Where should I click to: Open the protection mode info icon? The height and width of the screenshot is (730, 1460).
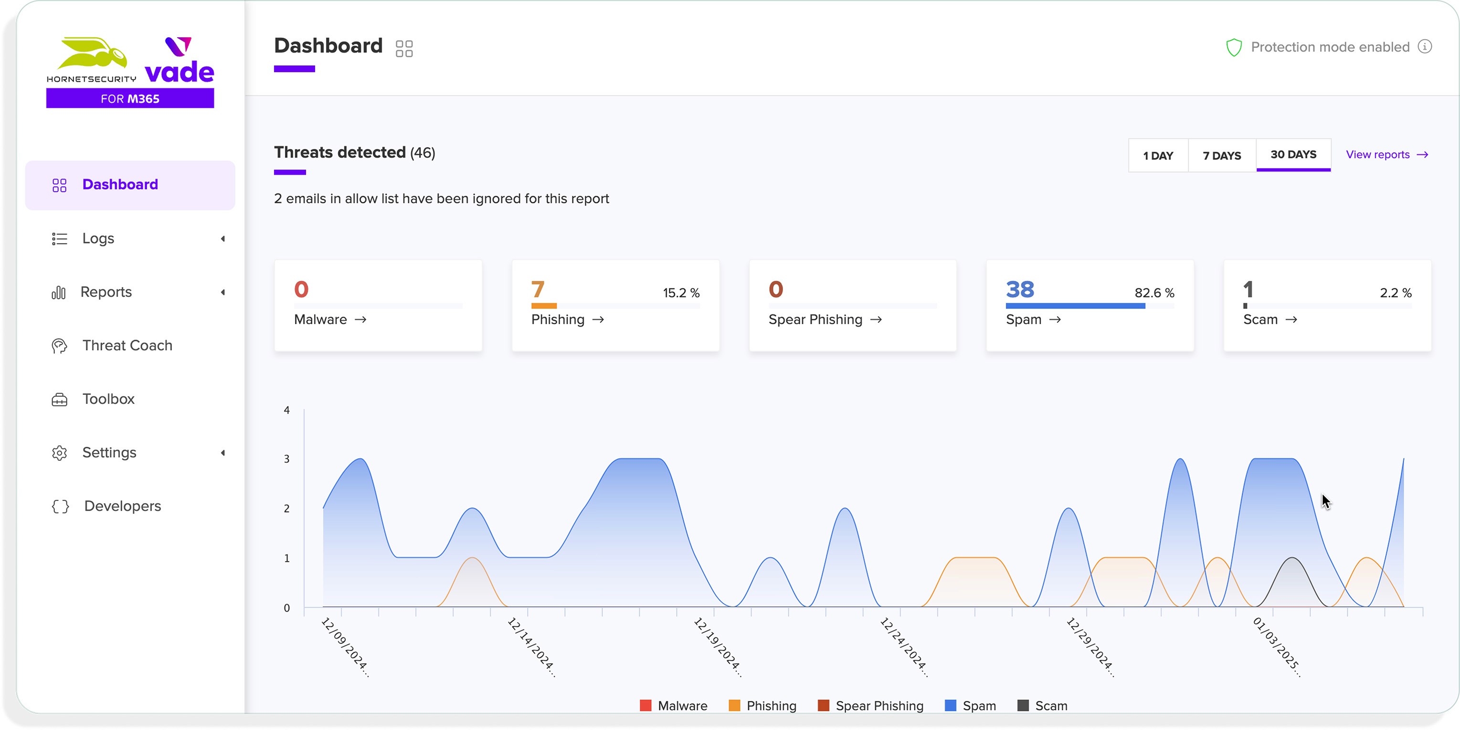tap(1424, 46)
